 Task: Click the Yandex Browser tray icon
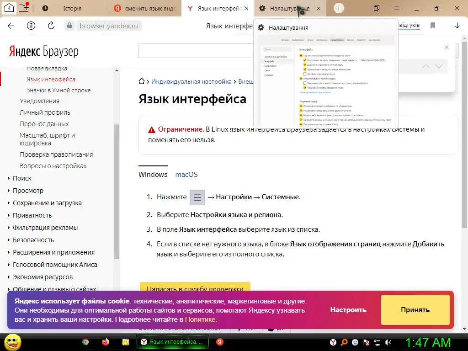[x=333, y=342]
